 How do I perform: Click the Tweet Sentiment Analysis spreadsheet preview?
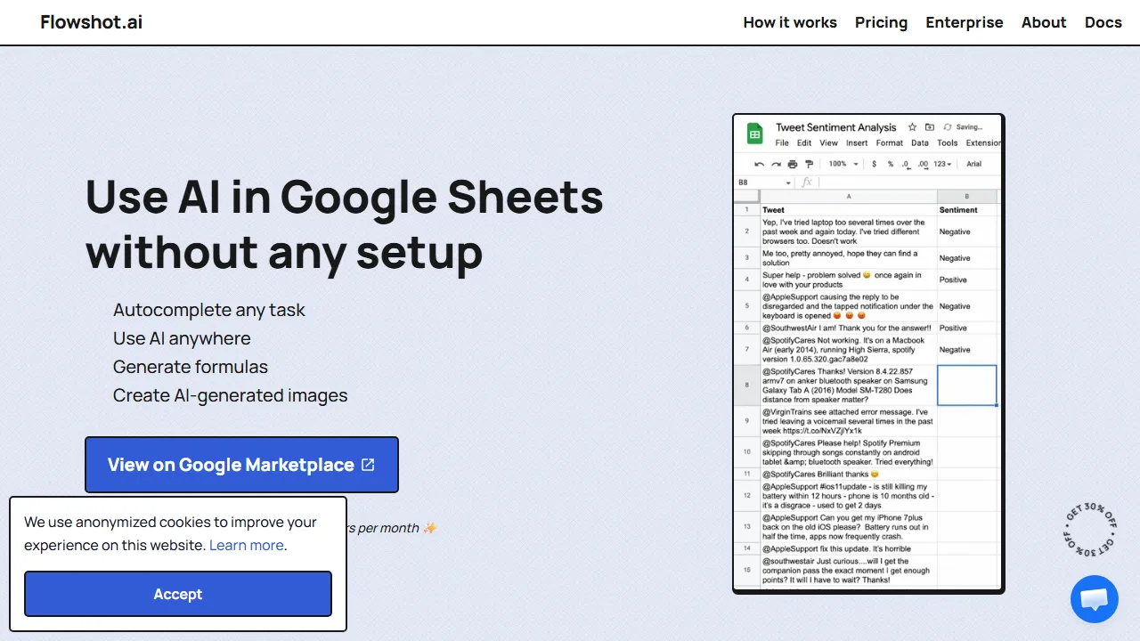[x=868, y=353]
